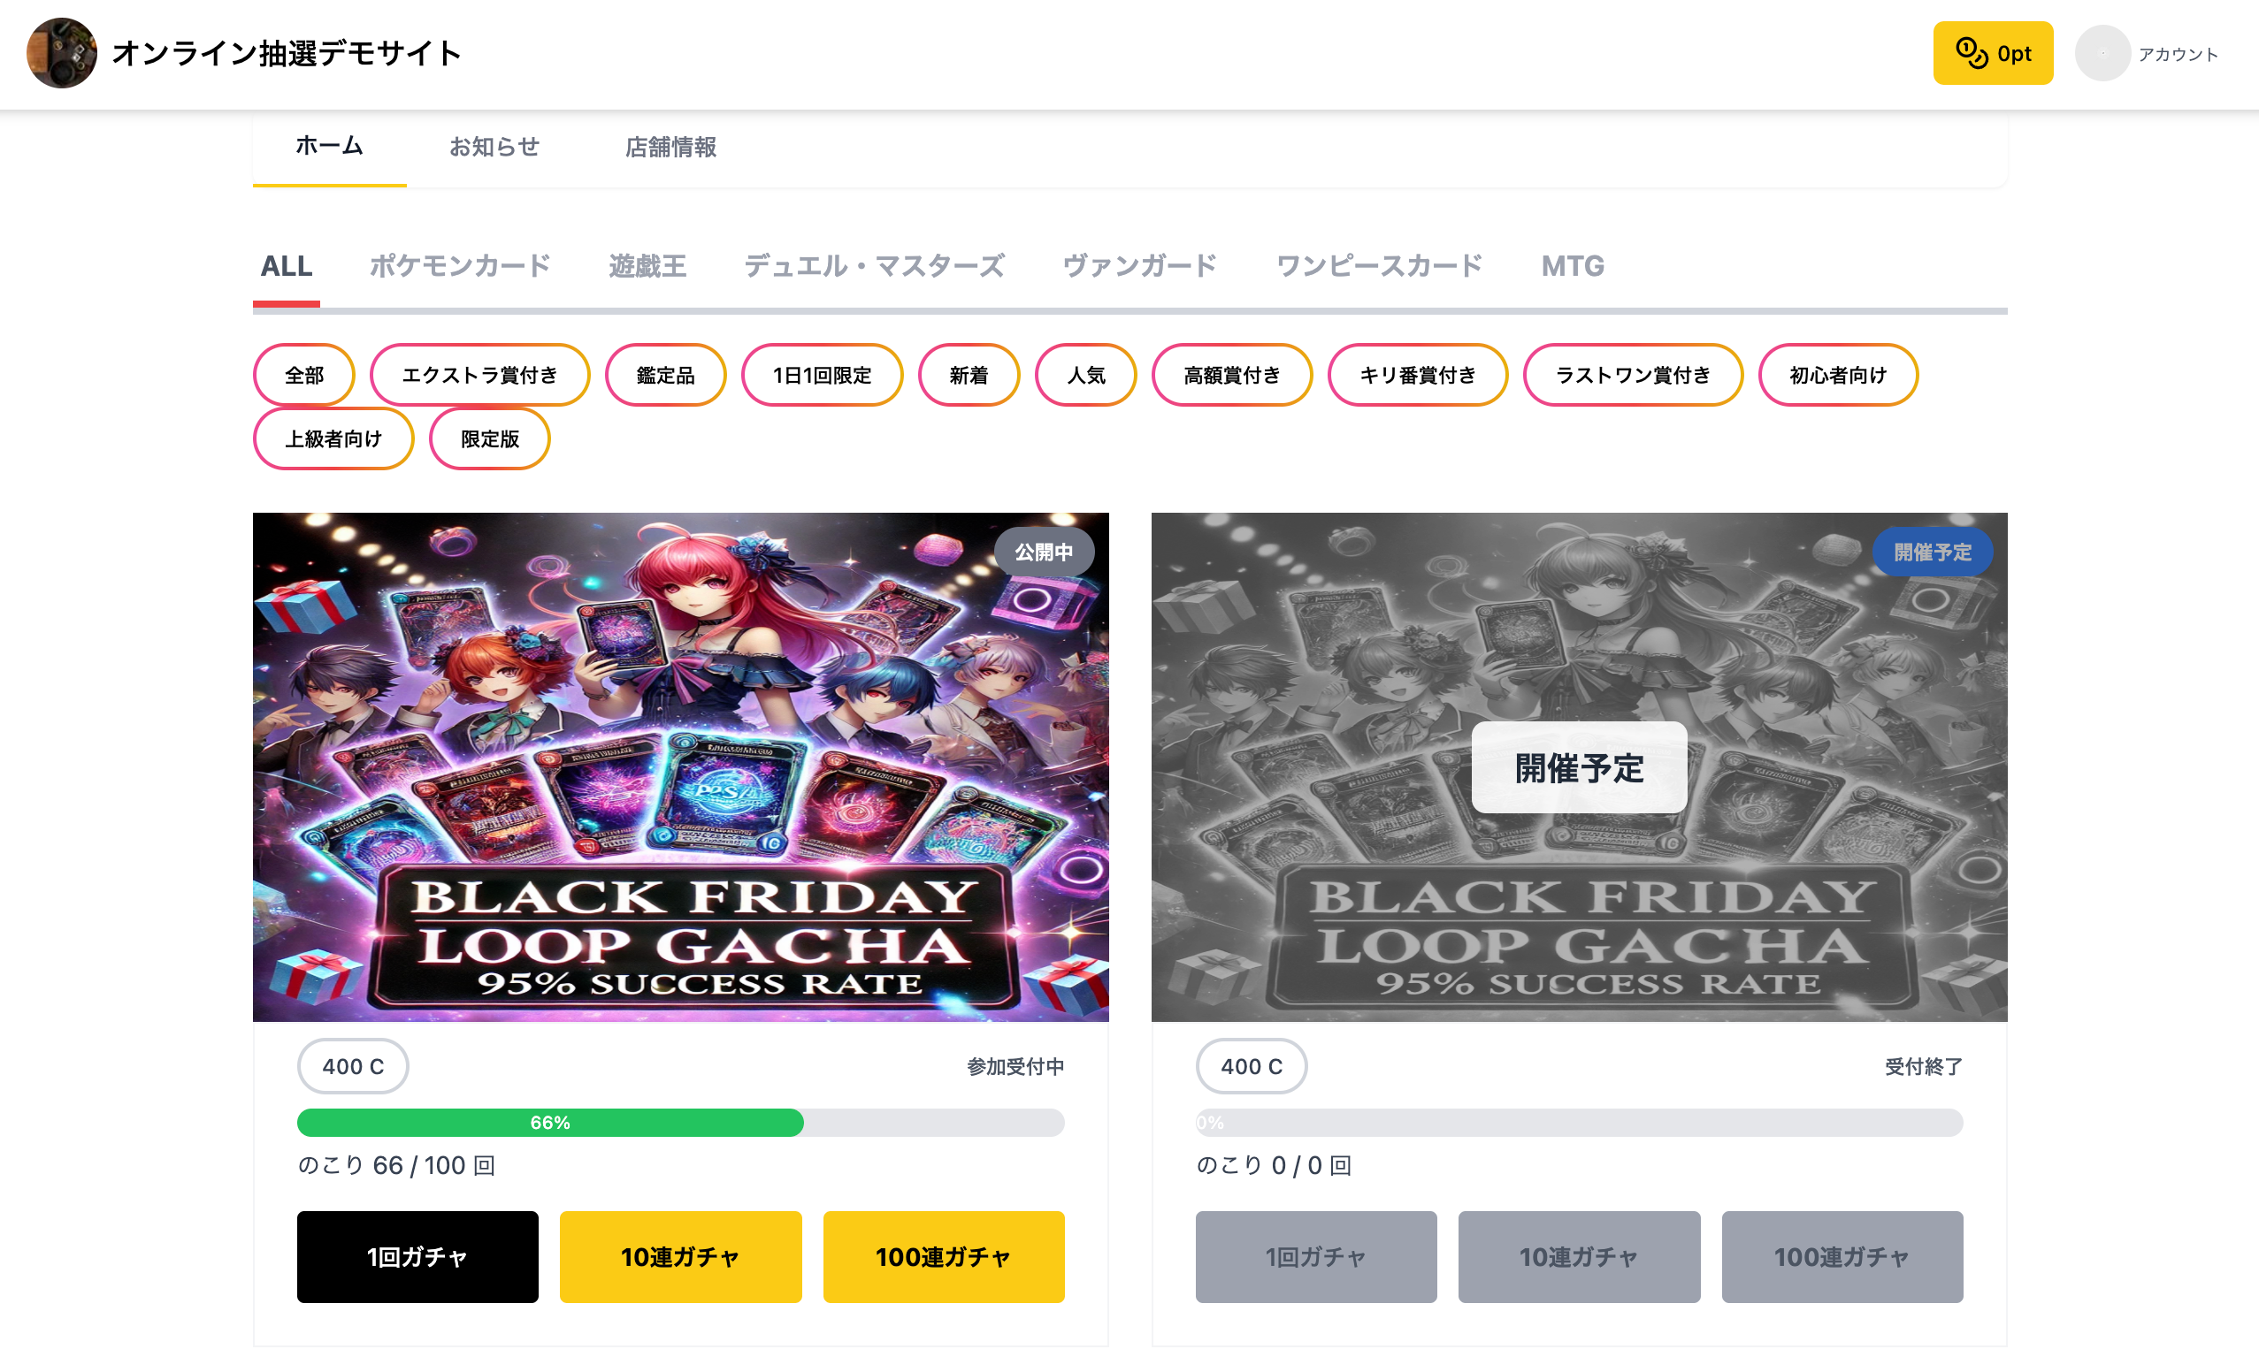This screenshot has width=2259, height=1372.
Task: Click the green 66% progress bar
Action: [550, 1123]
